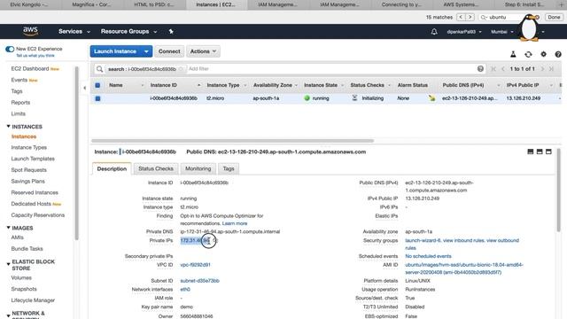567x319 pixels.
Task: Toggle the New EC2 Experience switch
Action: tap(10, 49)
